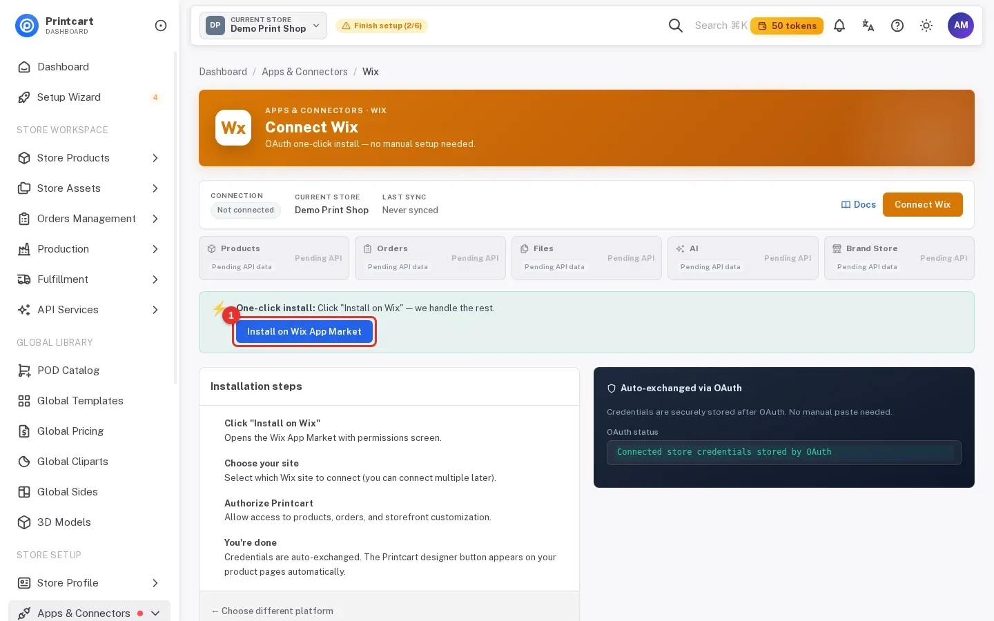
Task: Expand the Store Products chevron
Action: (155, 158)
